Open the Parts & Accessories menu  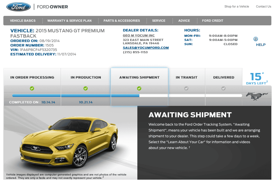(122, 21)
